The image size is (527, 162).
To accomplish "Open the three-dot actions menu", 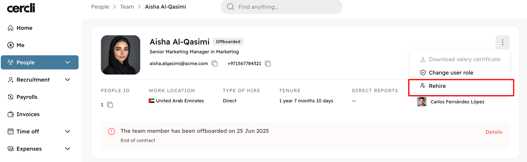I will coord(503,42).
